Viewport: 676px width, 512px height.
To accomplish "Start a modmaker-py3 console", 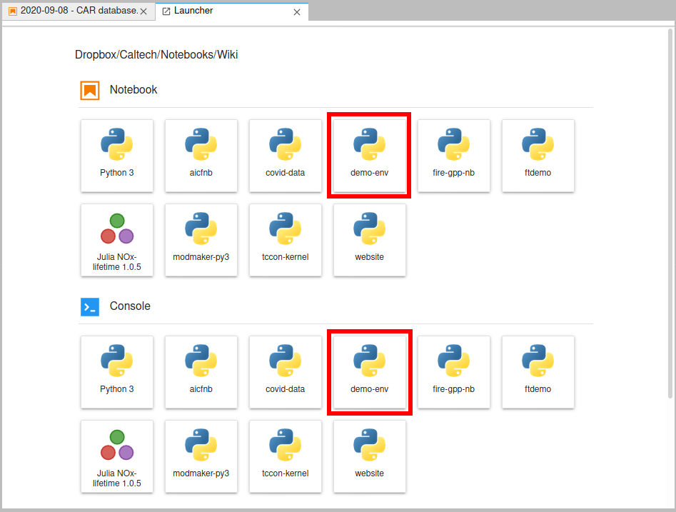I will tap(201, 456).
